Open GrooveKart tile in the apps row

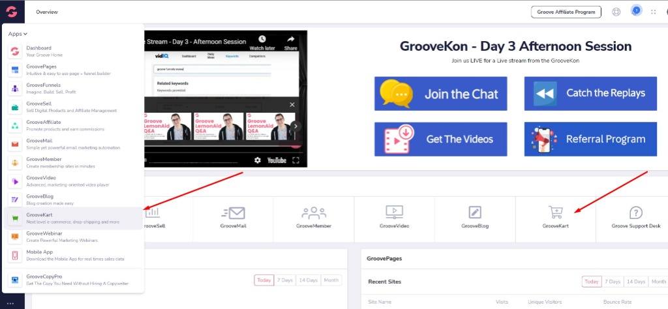click(x=555, y=219)
